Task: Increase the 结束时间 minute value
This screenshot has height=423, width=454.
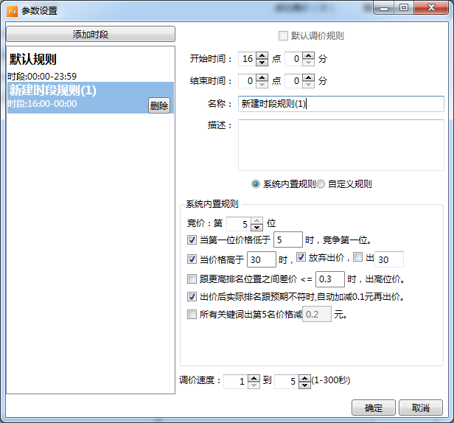Action: point(309,77)
